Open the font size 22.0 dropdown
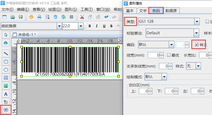212x115 pixels. point(81,26)
